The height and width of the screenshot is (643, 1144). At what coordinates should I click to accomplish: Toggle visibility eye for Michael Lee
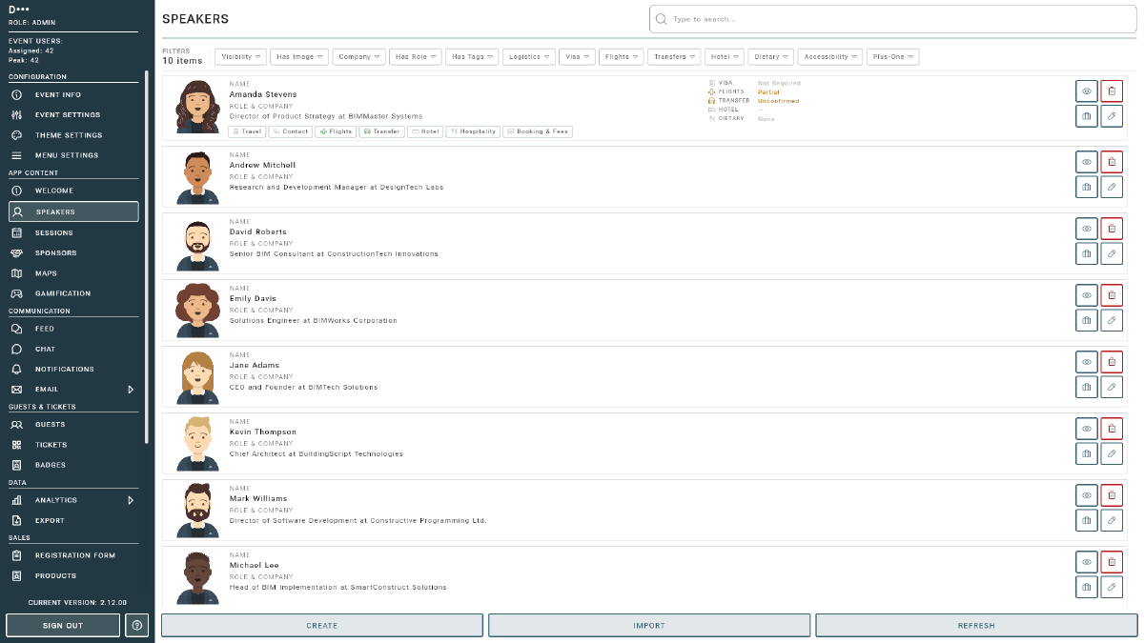point(1087,562)
